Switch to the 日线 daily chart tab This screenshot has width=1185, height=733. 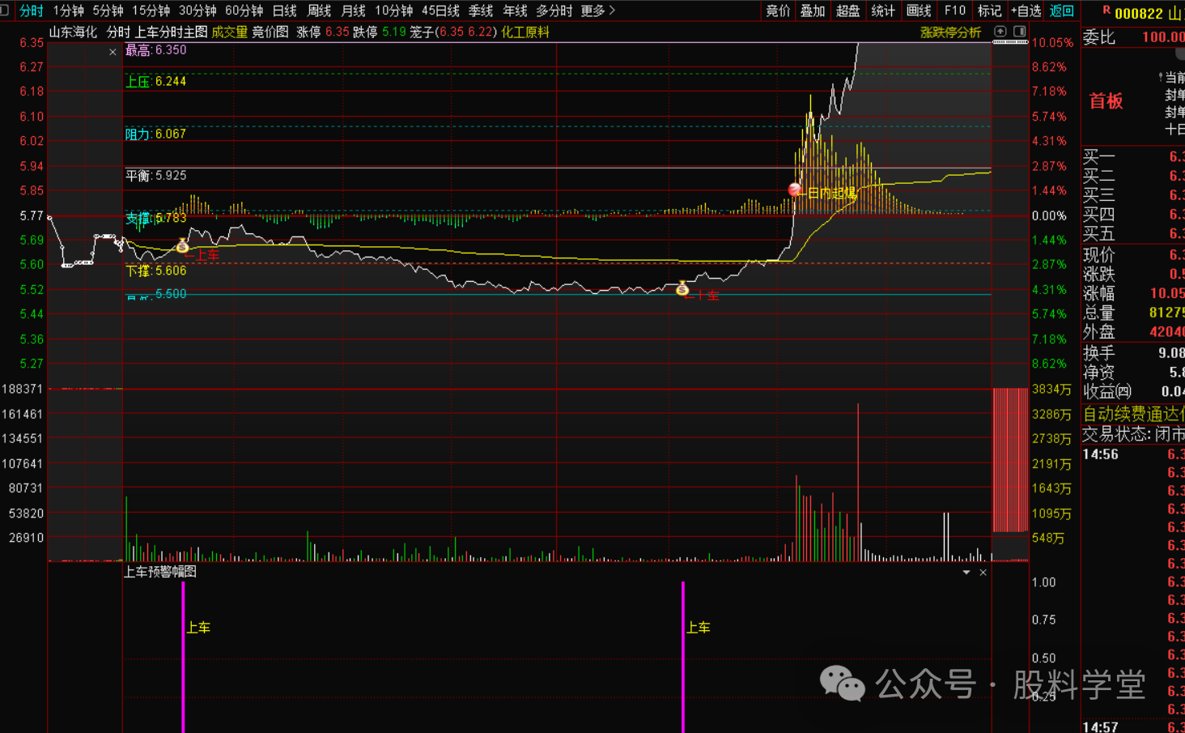tap(284, 11)
